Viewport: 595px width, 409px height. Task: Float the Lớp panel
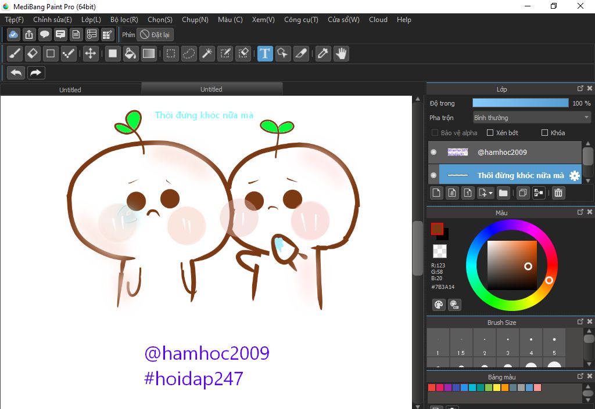point(580,88)
